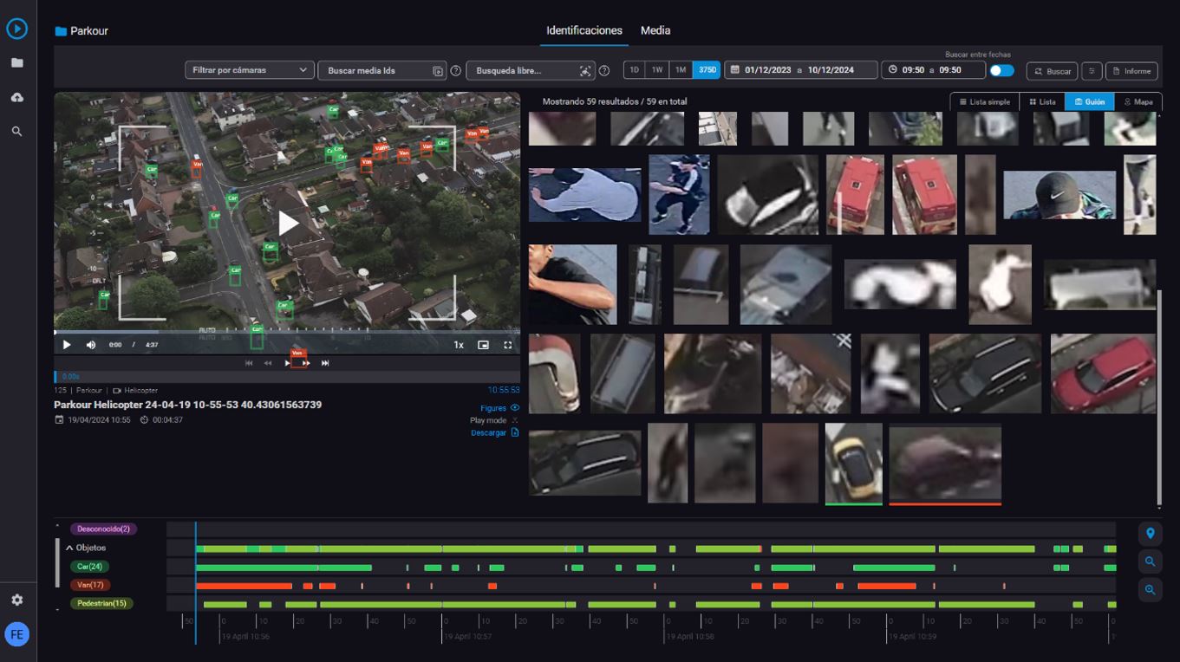Screen dimensions: 1180x662
Task: Click the red car thumbnail in results
Action: tap(1102, 373)
